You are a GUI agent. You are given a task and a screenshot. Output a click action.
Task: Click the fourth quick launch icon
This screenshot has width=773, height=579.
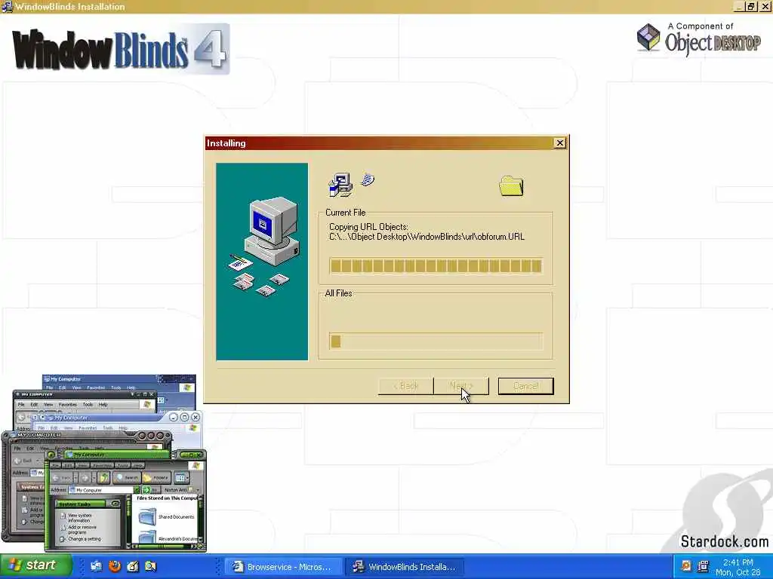click(x=150, y=566)
